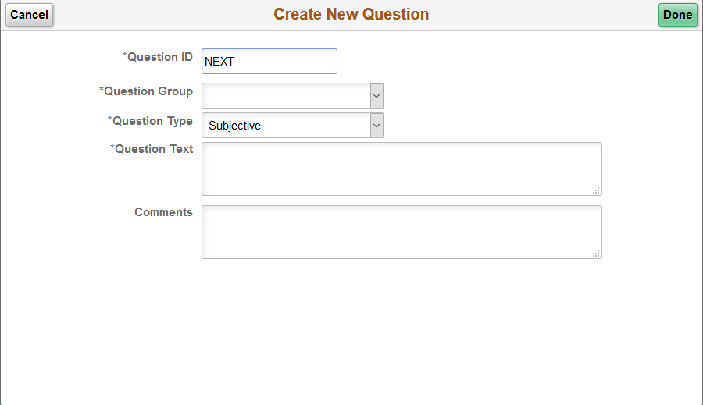This screenshot has height=405, width=703.
Task: Click the Question Group label
Action: click(146, 91)
